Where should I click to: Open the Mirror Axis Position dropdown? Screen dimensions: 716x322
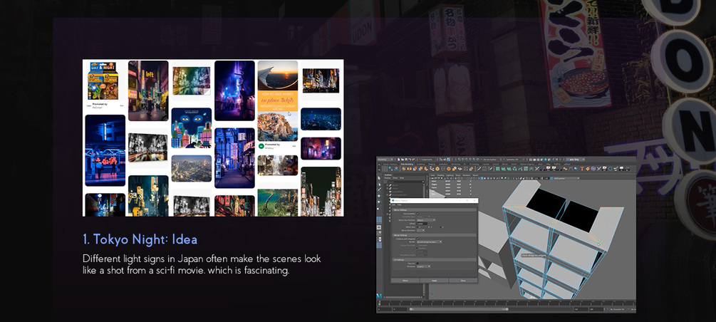(426, 220)
